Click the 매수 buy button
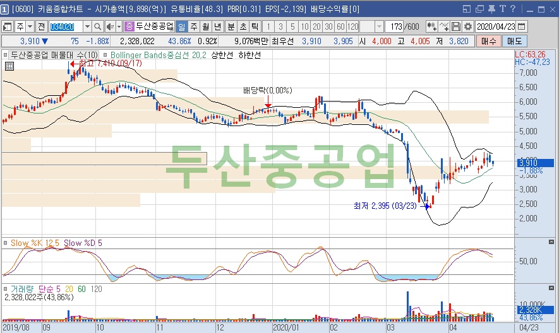The width and height of the screenshot is (559, 333). 488,42
